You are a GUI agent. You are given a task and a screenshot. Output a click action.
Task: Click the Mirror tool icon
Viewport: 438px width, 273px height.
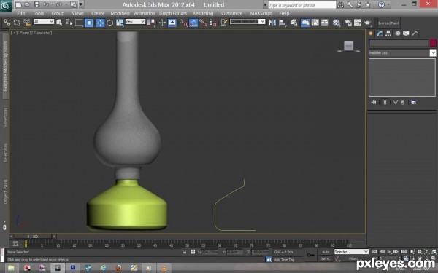[272, 23]
